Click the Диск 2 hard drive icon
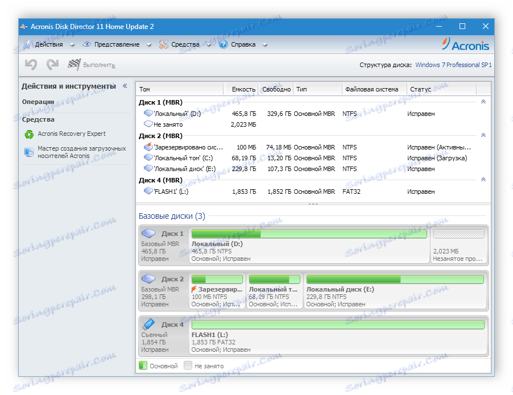 tap(148, 278)
